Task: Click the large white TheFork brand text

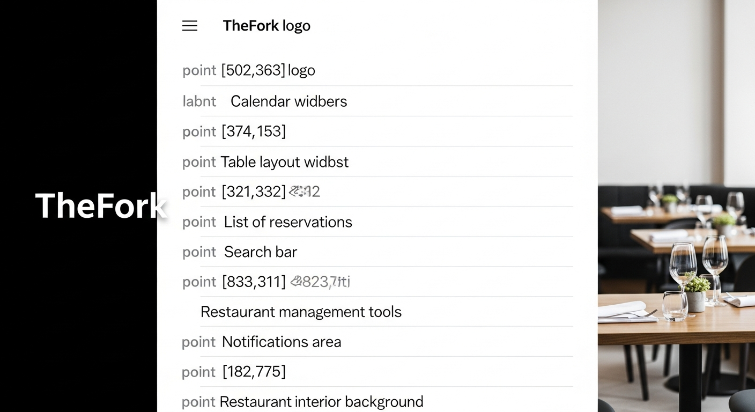Action: click(100, 206)
